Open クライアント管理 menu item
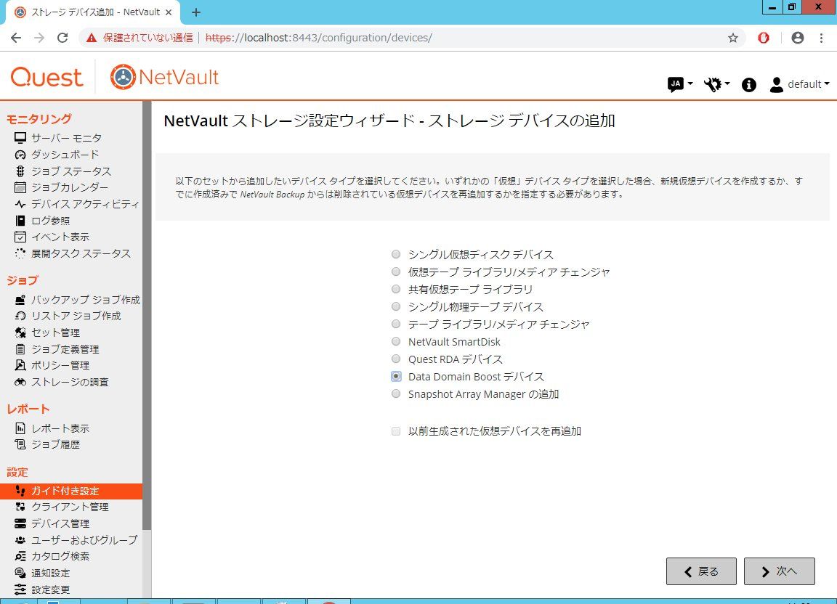 pyautogui.click(x=71, y=507)
